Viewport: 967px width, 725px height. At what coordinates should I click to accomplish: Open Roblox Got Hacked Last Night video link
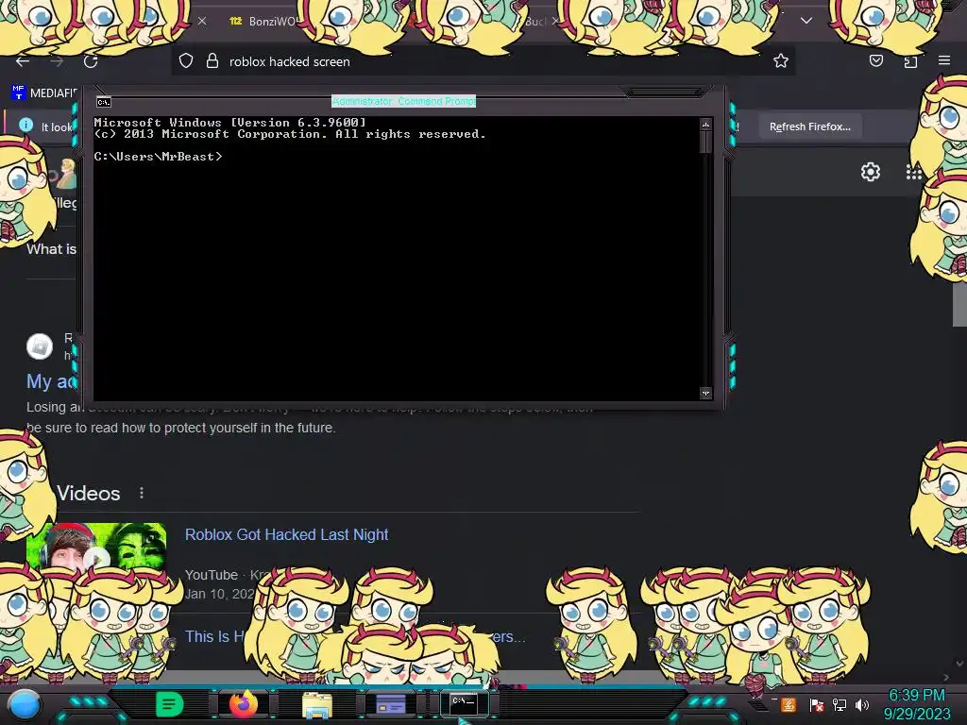[x=287, y=534]
